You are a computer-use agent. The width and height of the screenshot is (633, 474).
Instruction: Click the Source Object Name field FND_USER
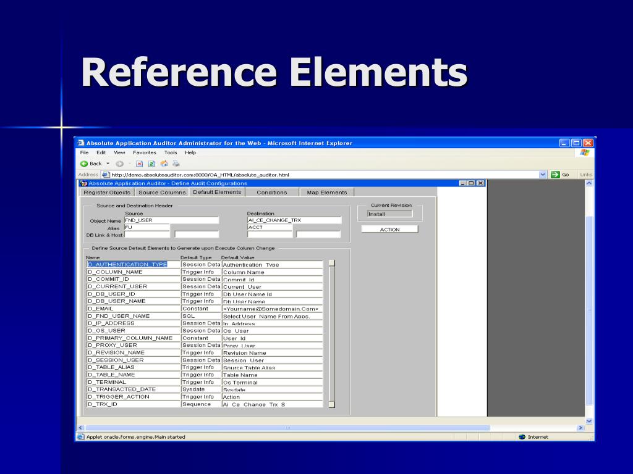[x=172, y=220]
